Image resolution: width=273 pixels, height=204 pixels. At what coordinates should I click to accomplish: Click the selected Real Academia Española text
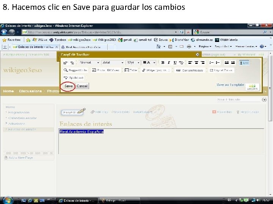pos(82,132)
